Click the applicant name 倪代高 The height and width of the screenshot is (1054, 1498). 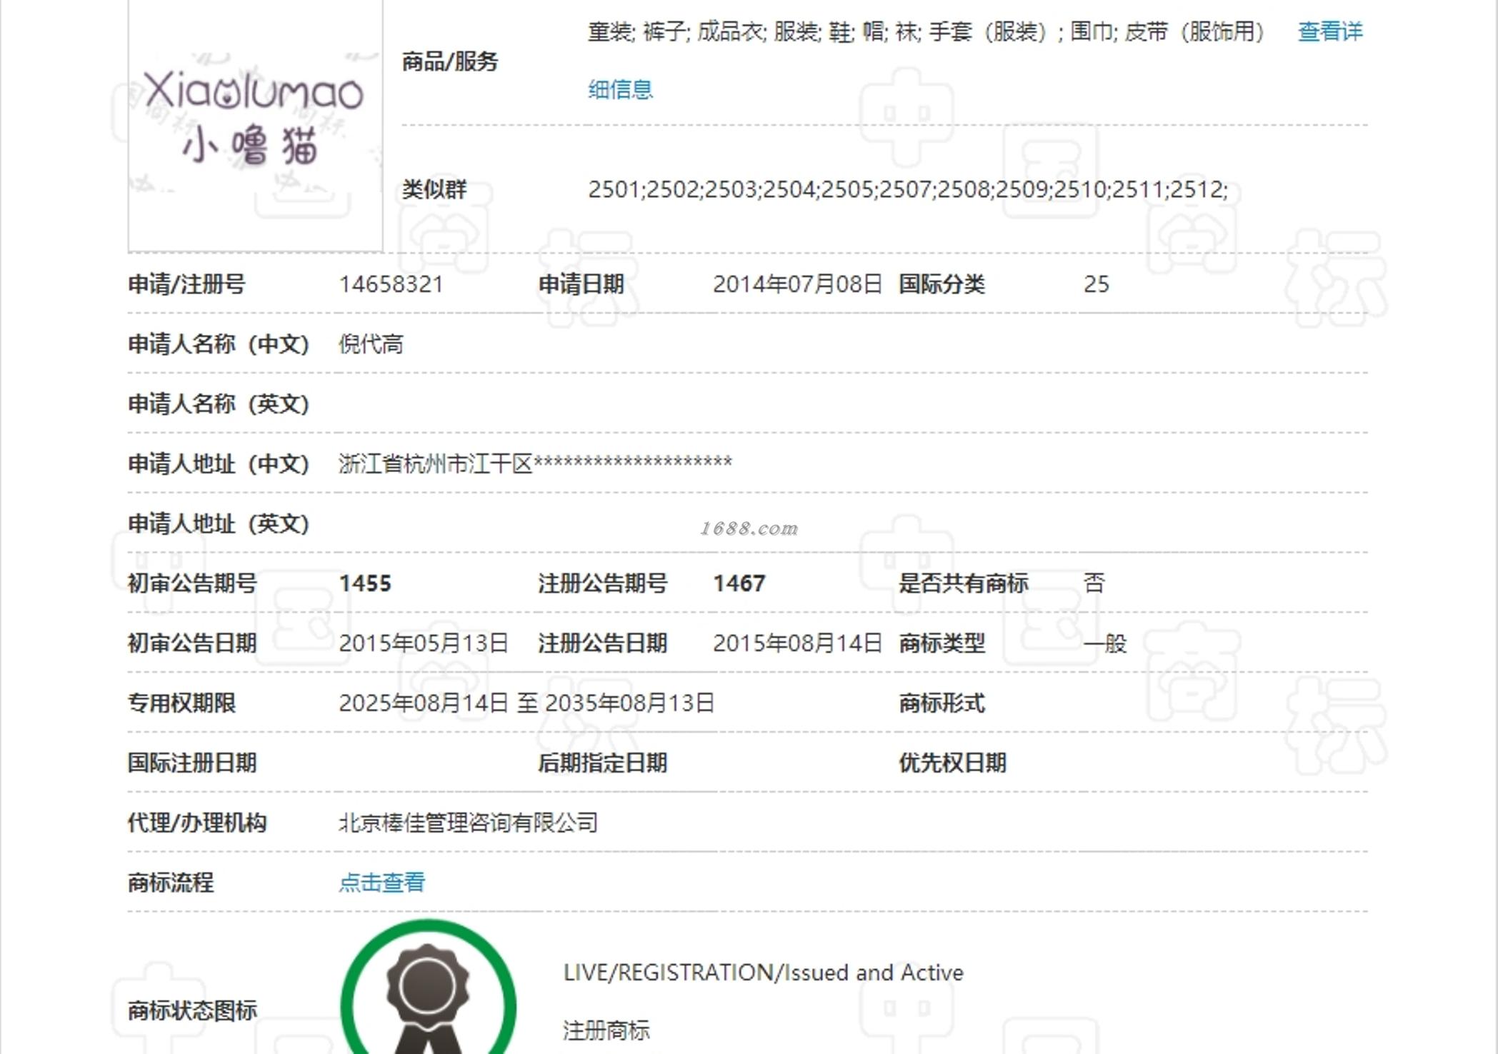pyautogui.click(x=371, y=344)
